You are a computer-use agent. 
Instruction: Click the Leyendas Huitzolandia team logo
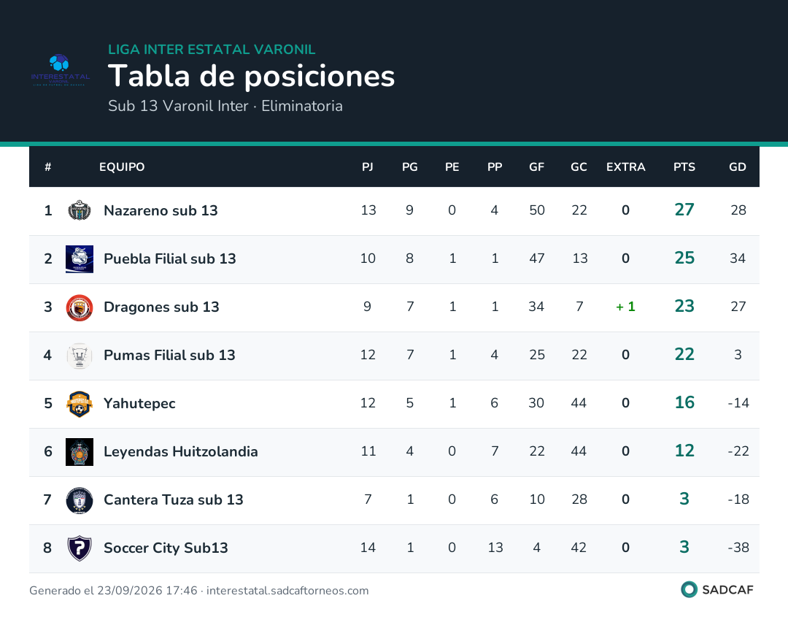(x=80, y=452)
